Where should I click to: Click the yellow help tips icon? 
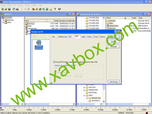click(x=55, y=9)
